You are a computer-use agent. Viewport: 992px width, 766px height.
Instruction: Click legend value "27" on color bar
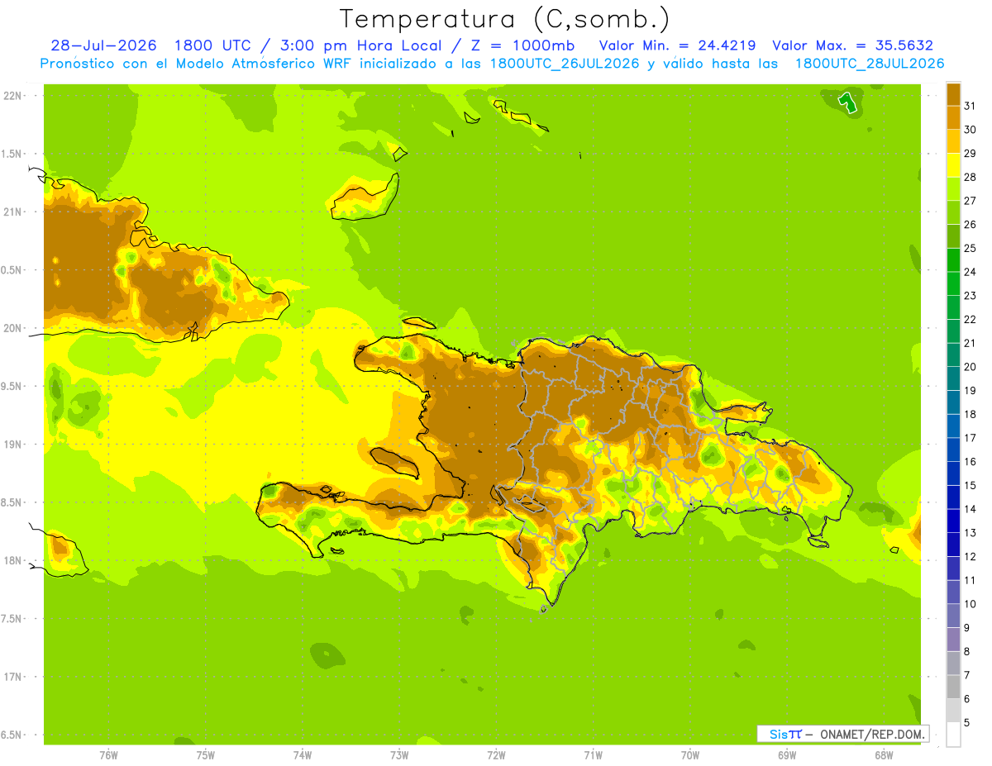tap(971, 201)
